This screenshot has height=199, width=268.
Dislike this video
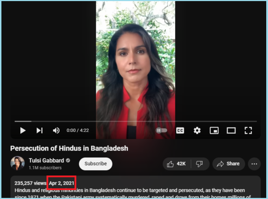199,164
